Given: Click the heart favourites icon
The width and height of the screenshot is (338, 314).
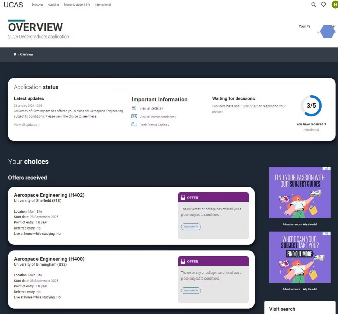Looking at the screenshot, I should 323,5.
